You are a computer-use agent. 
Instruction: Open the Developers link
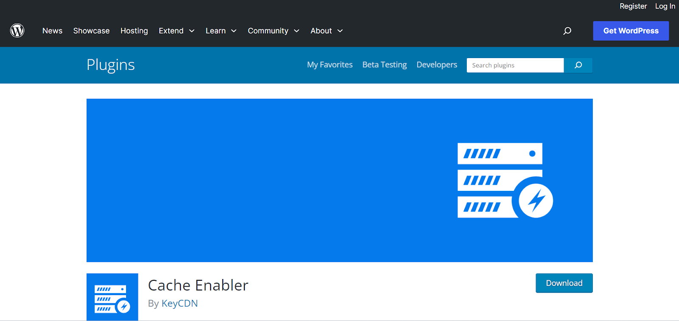437,65
